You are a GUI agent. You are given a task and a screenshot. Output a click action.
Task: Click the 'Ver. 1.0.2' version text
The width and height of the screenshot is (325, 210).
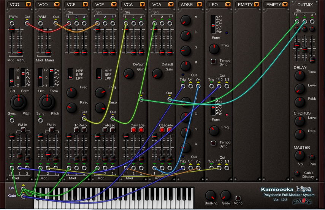pyautogui.click(x=280, y=200)
